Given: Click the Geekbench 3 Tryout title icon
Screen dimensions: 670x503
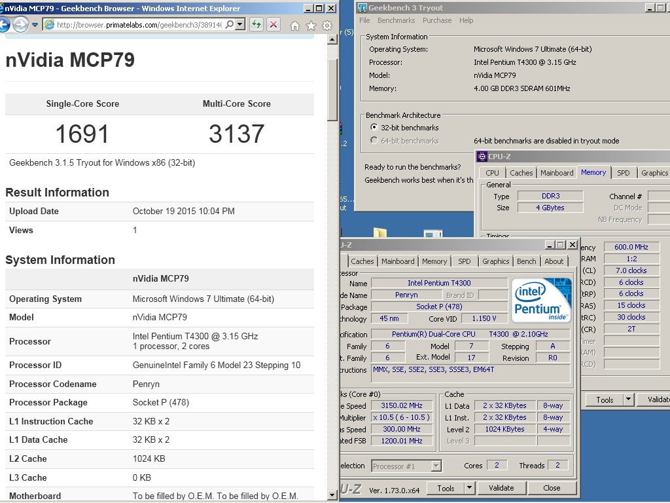Looking at the screenshot, I should pyautogui.click(x=362, y=8).
